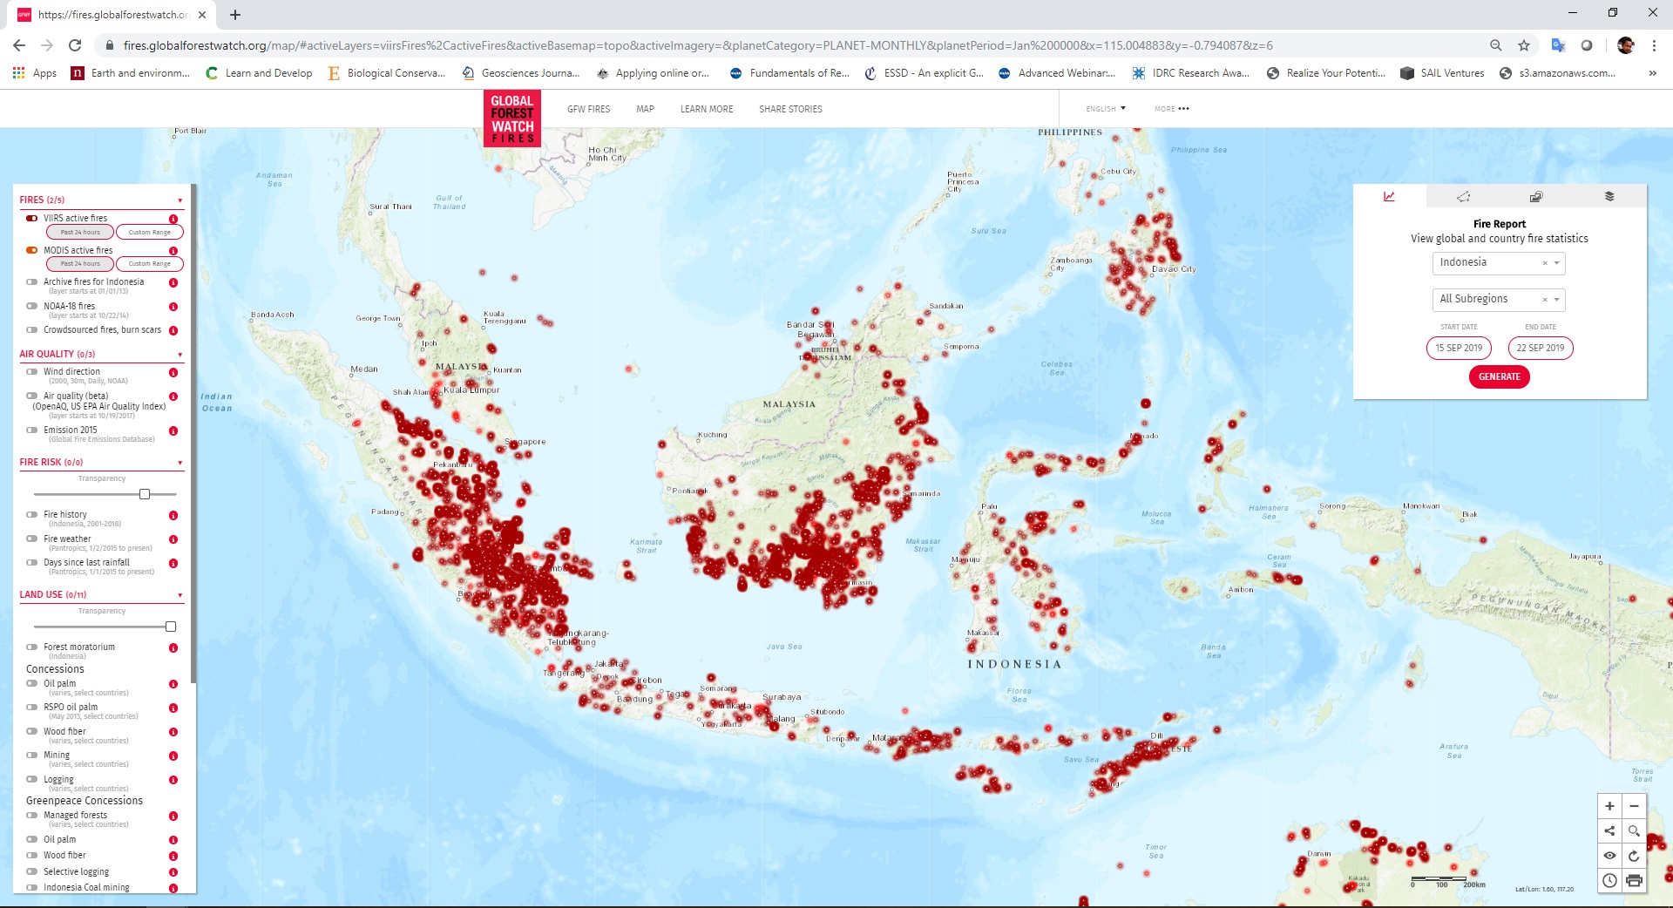This screenshot has height=908, width=1673.
Task: Turn off VIIRS active fires layer
Action: 32,219
